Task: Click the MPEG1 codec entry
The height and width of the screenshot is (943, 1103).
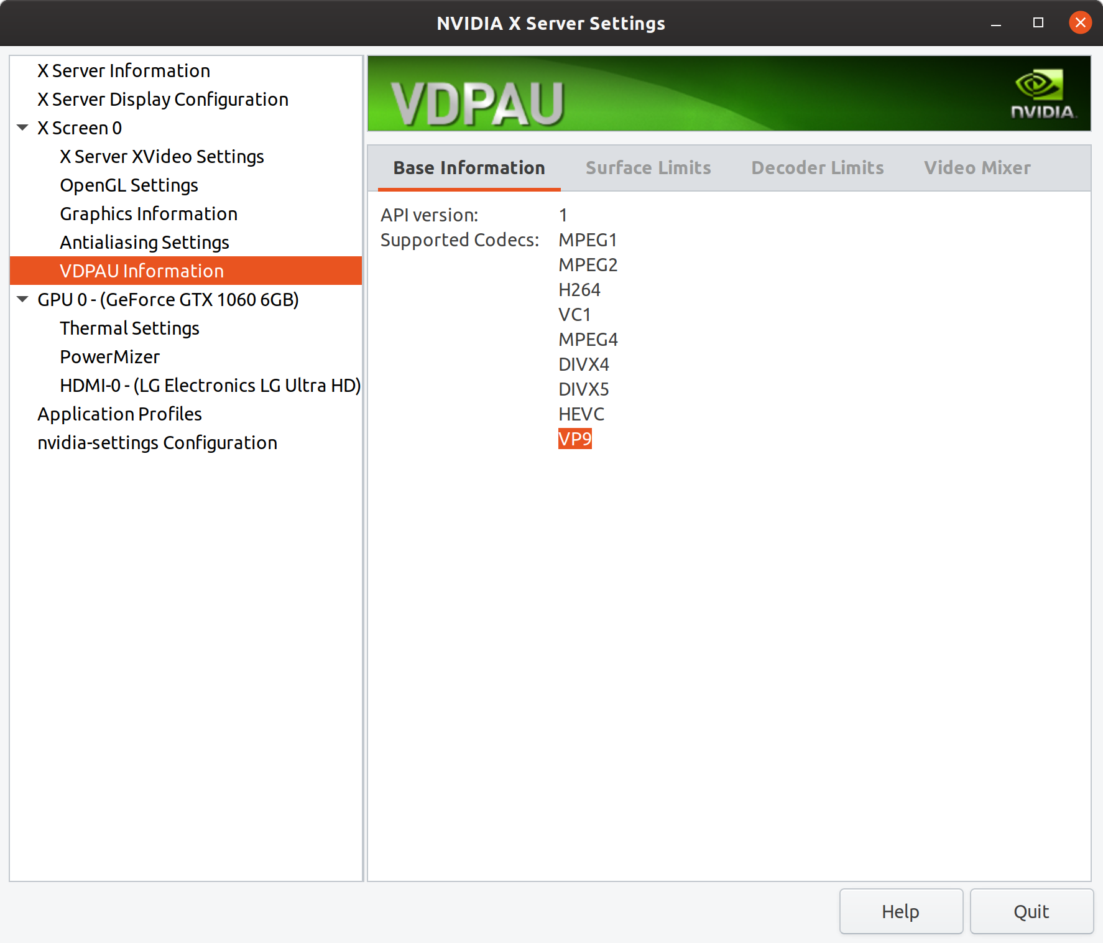Action: [588, 239]
